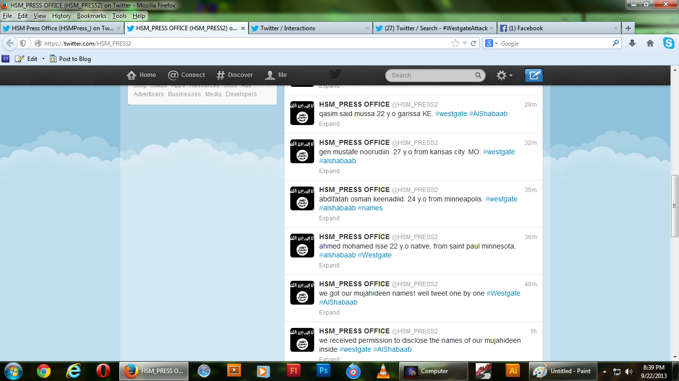The height and width of the screenshot is (381, 679).
Task: Click the Windows Start button
Action: point(12,371)
